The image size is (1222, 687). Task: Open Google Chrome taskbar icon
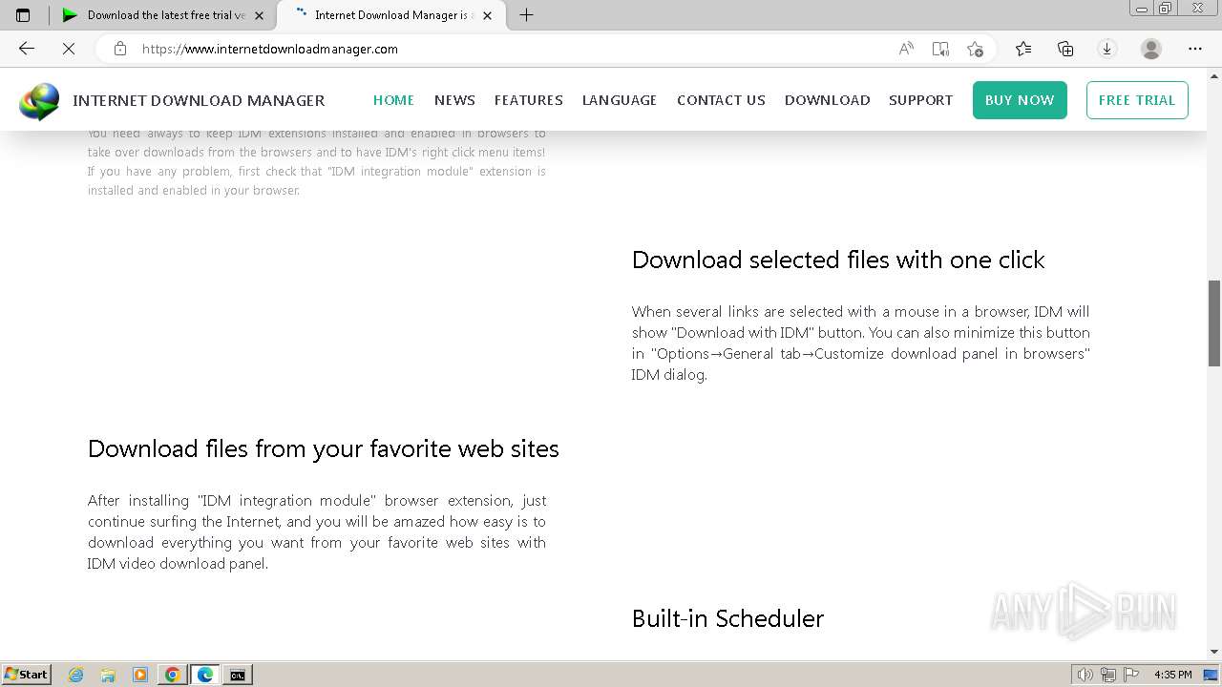click(x=173, y=675)
